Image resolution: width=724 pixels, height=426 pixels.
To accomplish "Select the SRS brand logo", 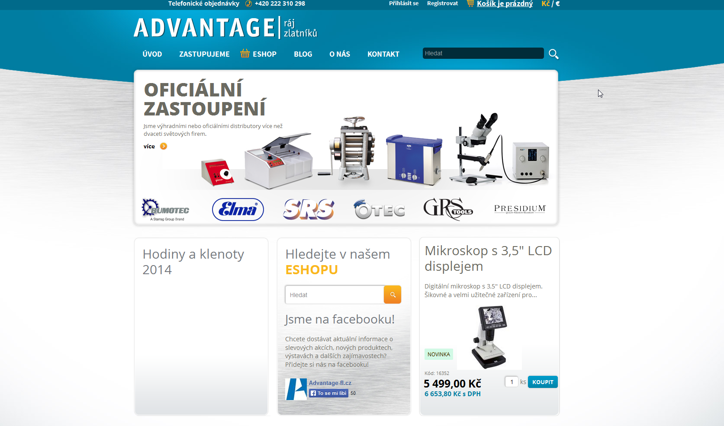I will pyautogui.click(x=309, y=209).
